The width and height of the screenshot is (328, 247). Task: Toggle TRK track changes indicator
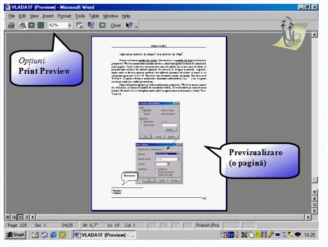tap(164, 225)
